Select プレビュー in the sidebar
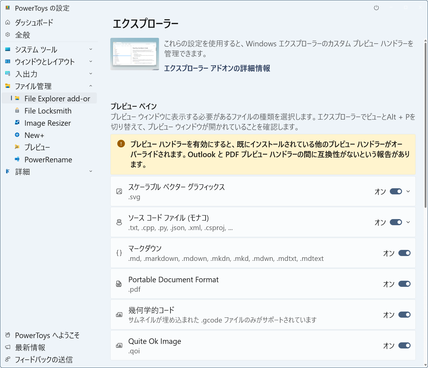Viewport: 428px width, 368px height. click(x=49, y=147)
